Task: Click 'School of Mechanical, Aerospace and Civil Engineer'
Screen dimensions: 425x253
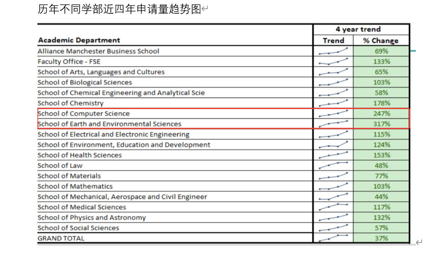Action: [x=122, y=197]
